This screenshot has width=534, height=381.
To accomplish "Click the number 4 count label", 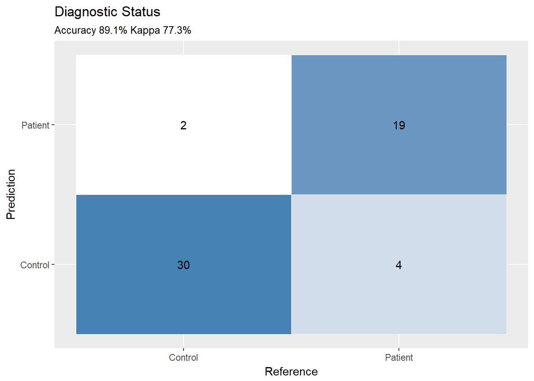I will pos(399,265).
